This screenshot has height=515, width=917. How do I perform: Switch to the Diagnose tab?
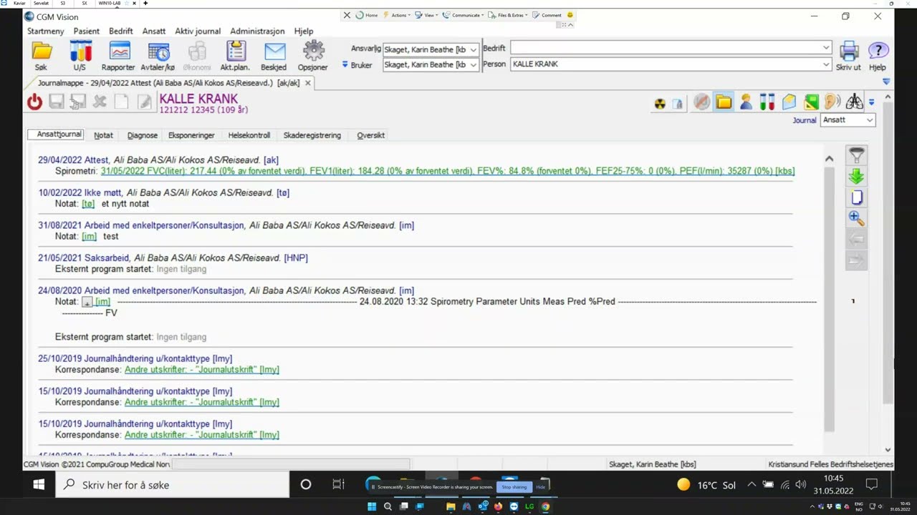point(143,135)
